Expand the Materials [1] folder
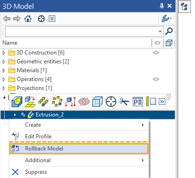 tap(4, 71)
